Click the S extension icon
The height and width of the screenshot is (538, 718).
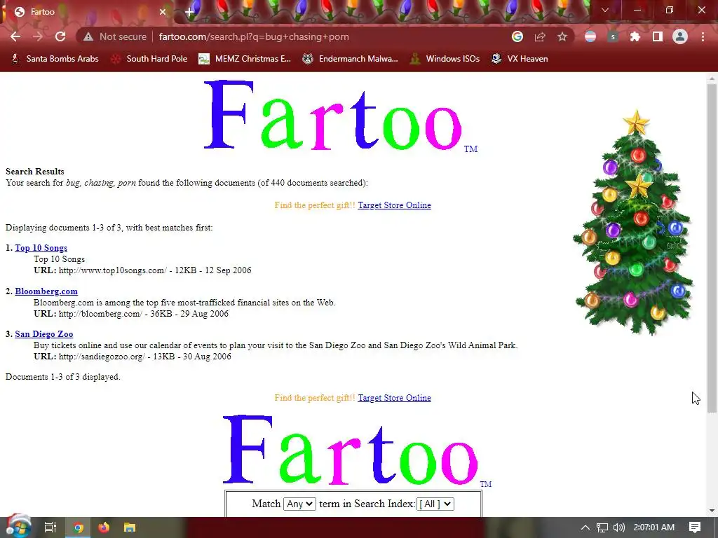(613, 36)
